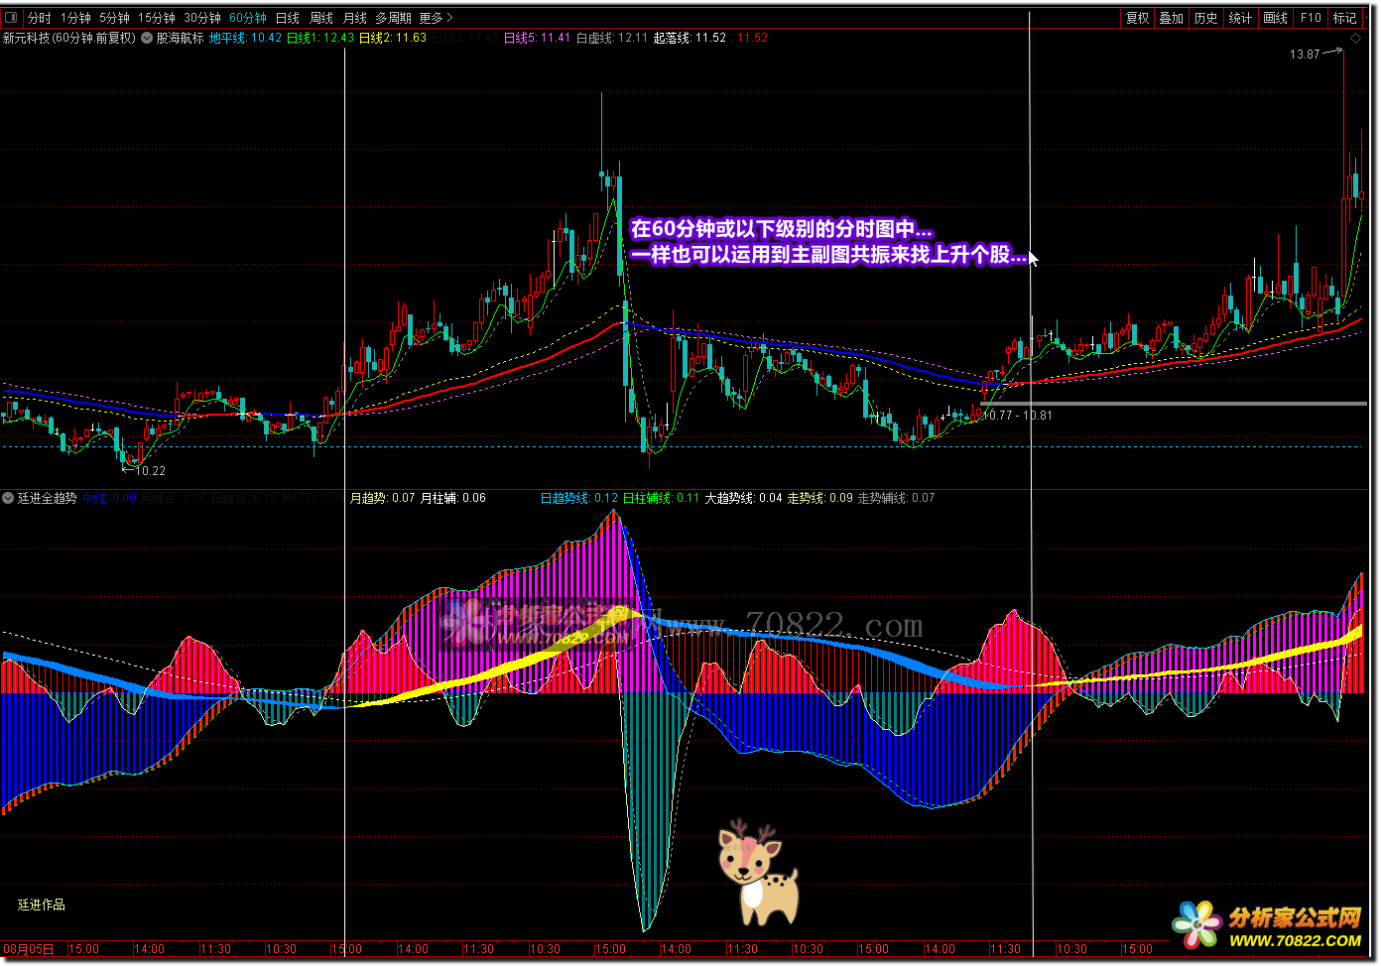This screenshot has height=966, width=1381.
Task: Click the 月柱辅: 0.06 value
Action: (453, 498)
